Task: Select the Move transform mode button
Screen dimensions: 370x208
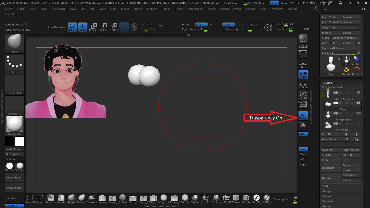Action: click(x=93, y=27)
